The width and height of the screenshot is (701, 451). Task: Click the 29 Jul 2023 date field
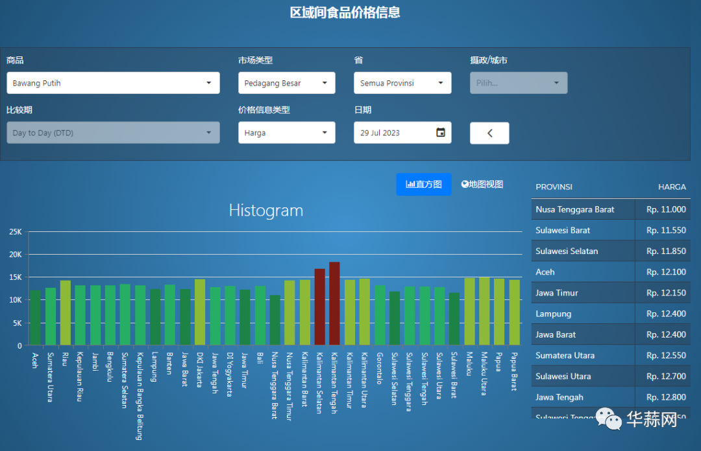396,133
